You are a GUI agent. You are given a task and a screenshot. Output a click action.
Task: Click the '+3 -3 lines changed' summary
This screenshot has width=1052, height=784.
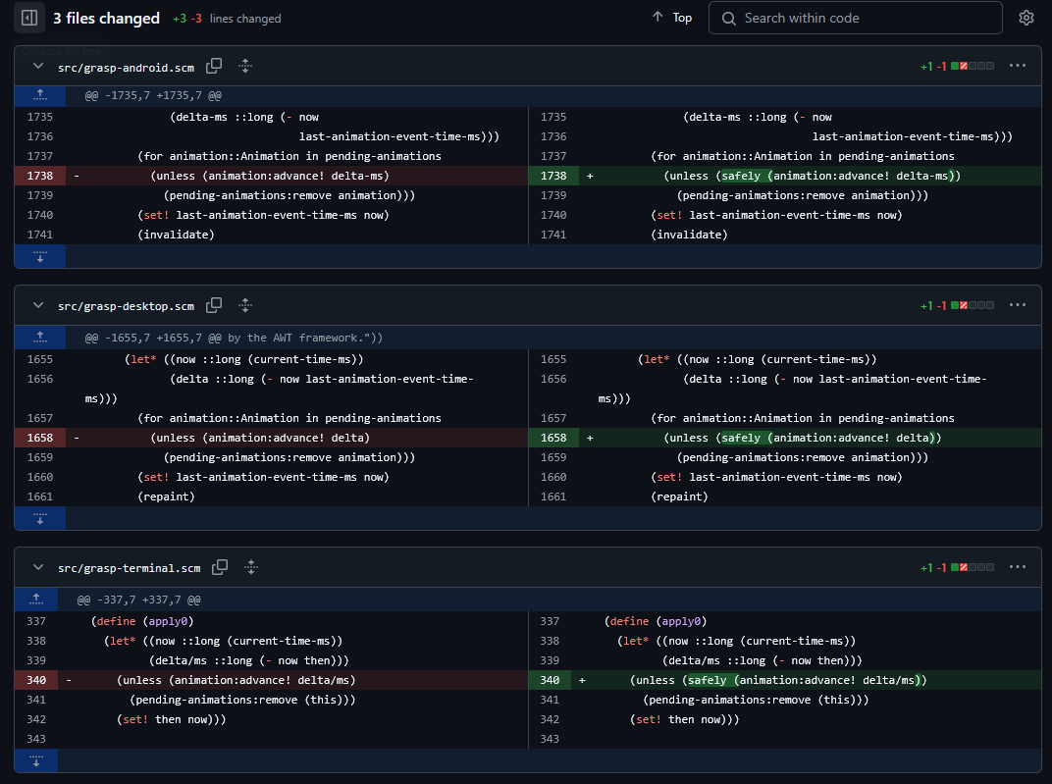[x=227, y=19]
